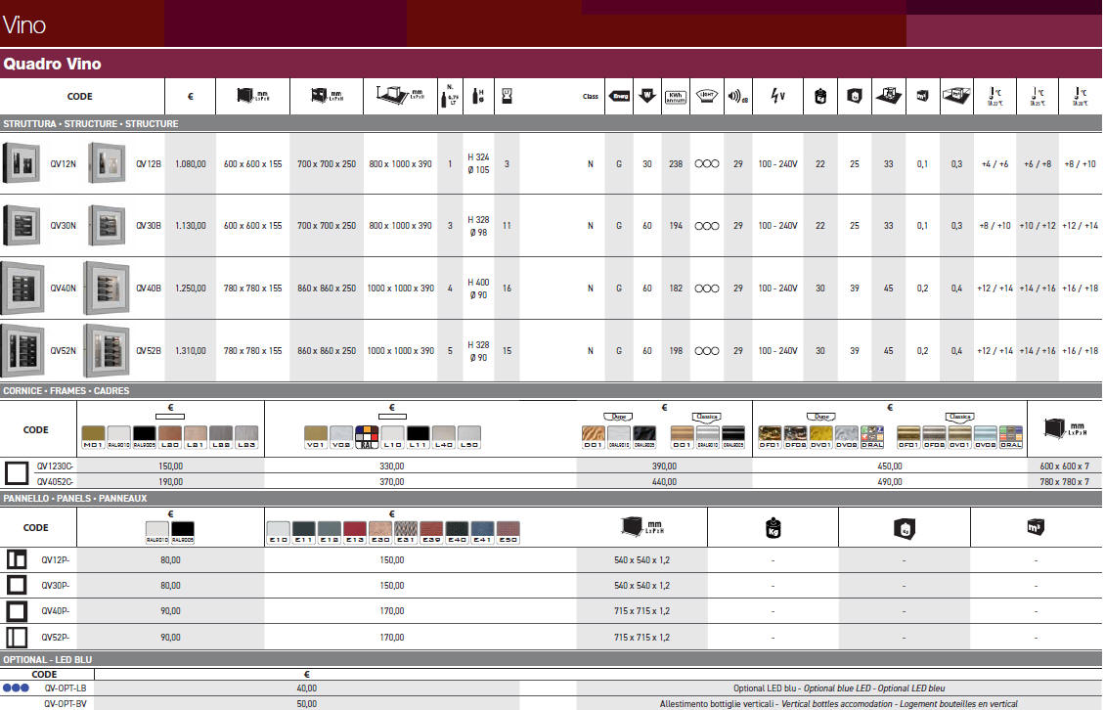The height and width of the screenshot is (710, 1105).
Task: Select the E10 panel colour swatch
Action: click(x=279, y=532)
